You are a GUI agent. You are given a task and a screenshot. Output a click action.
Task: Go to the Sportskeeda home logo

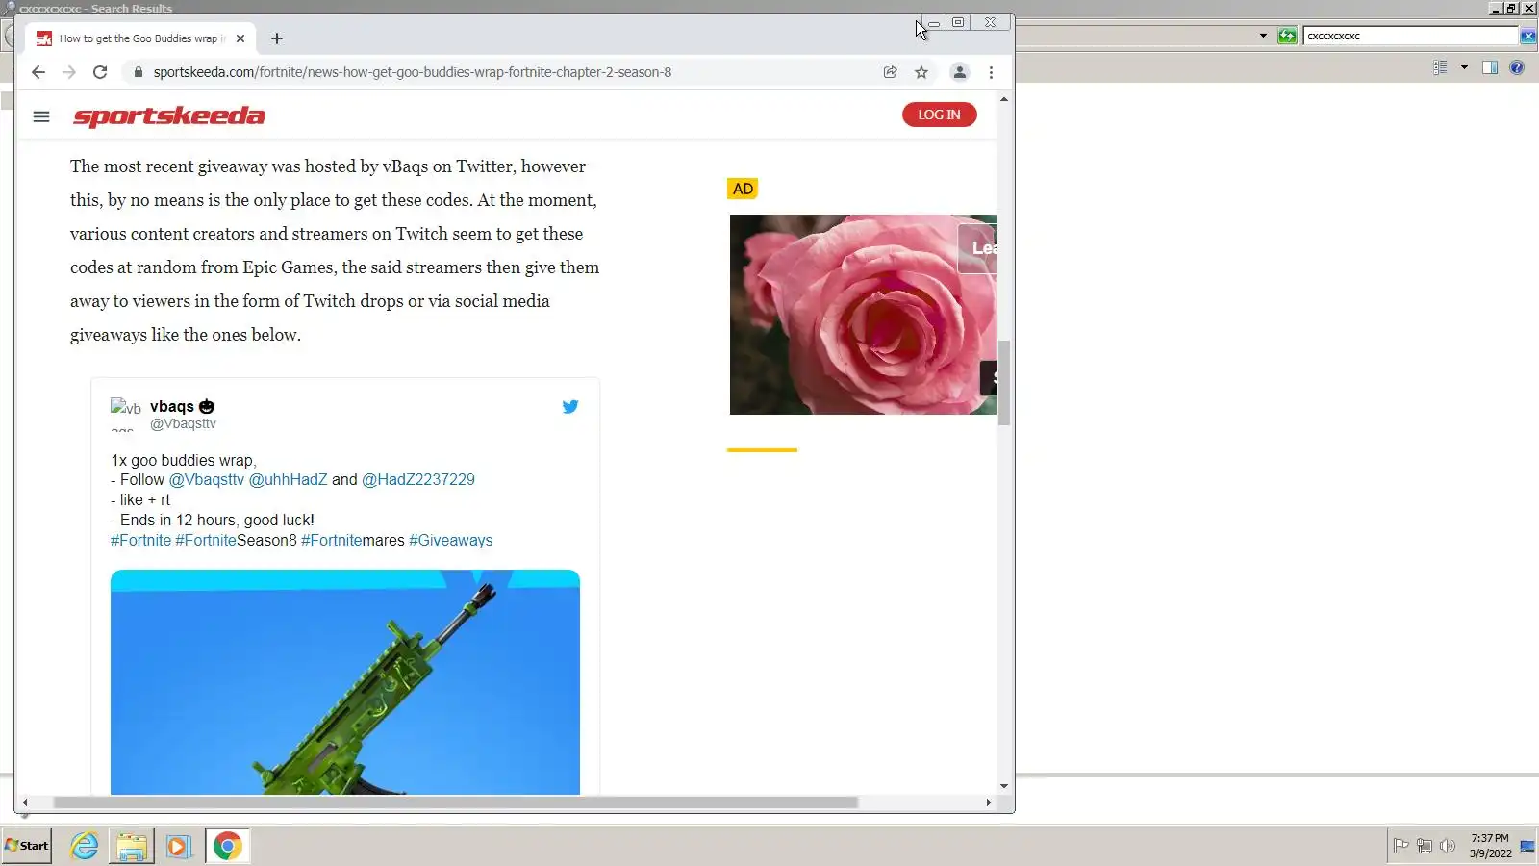[x=169, y=116]
